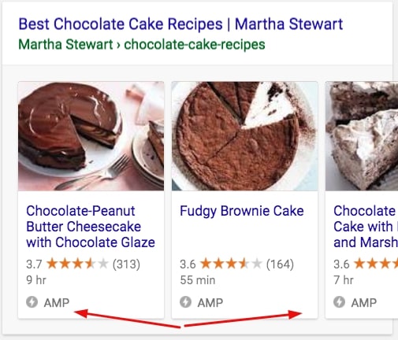This screenshot has width=398, height=340.
Task: Click the 9 hr cooking time text
Action: 36,280
